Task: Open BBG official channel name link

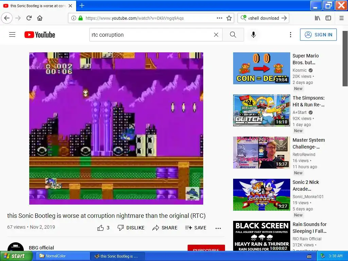Action: coord(41,248)
